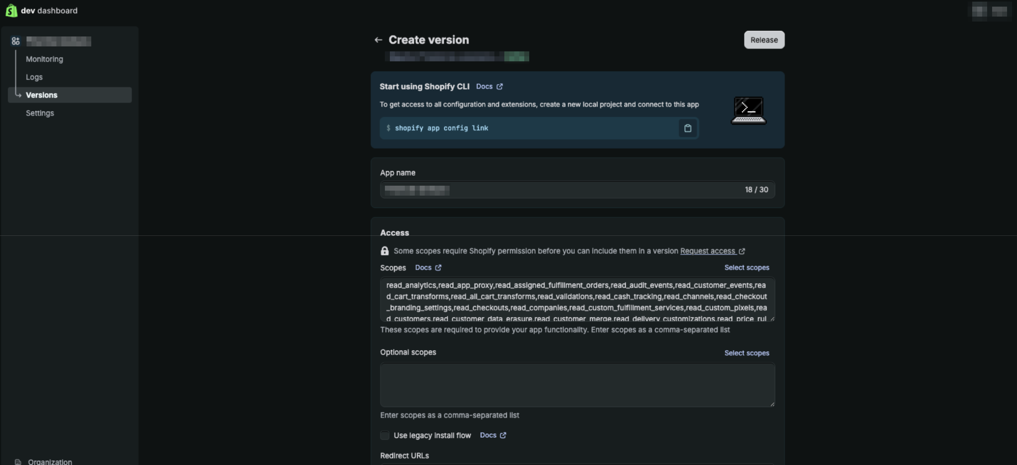Viewport: 1017px width, 465px height.
Task: Copy the shopify app config link command
Action: [687, 128]
